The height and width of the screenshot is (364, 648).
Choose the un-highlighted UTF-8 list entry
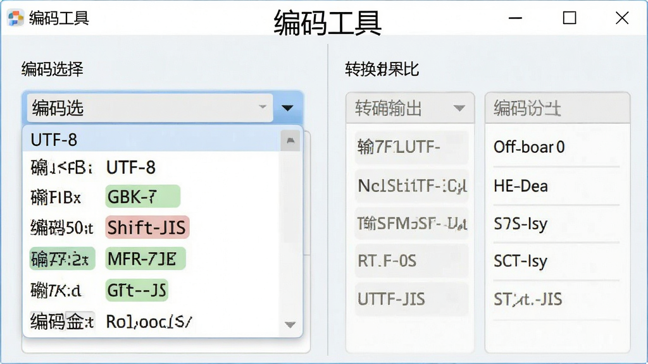pyautogui.click(x=130, y=167)
